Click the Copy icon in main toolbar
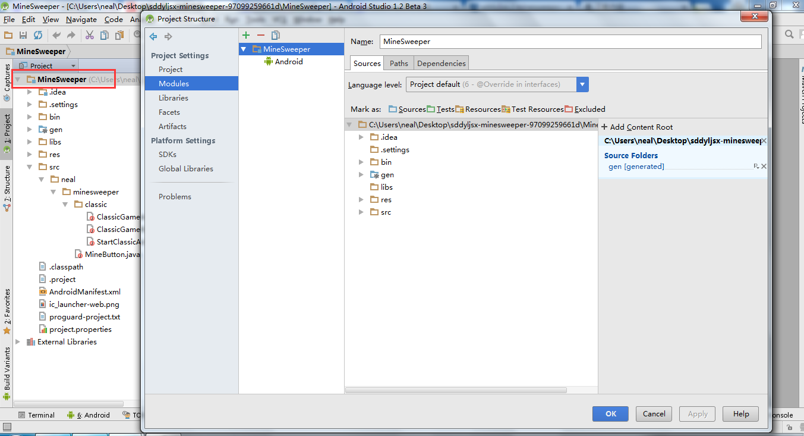This screenshot has height=436, width=804. coord(105,35)
